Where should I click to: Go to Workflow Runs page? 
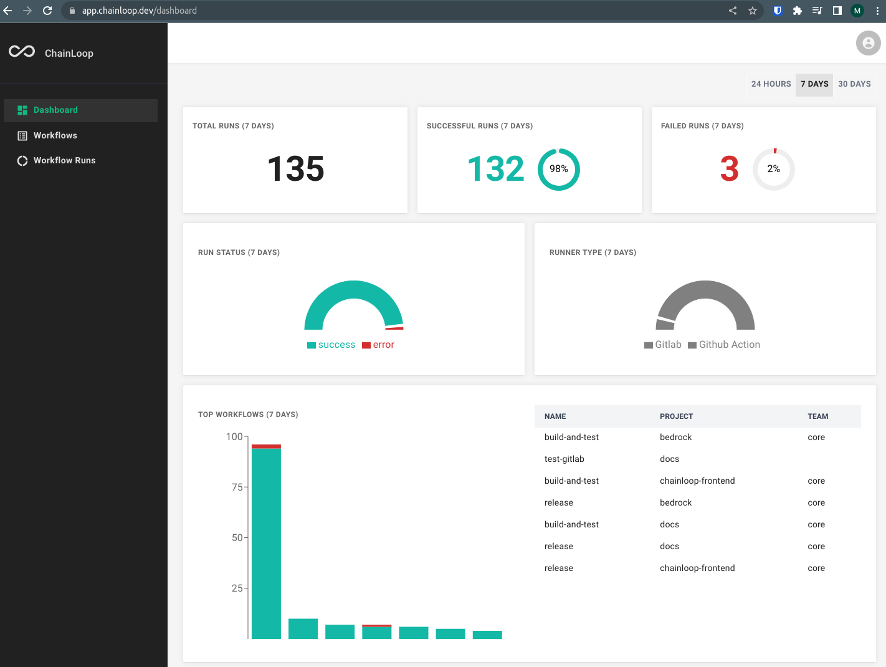pyautogui.click(x=64, y=161)
